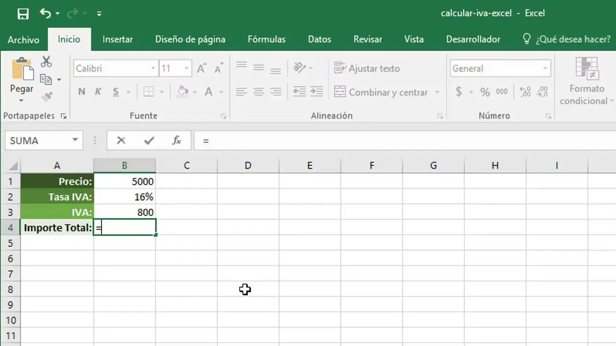Click the Center text icon
616x346 pixels.
[258, 92]
